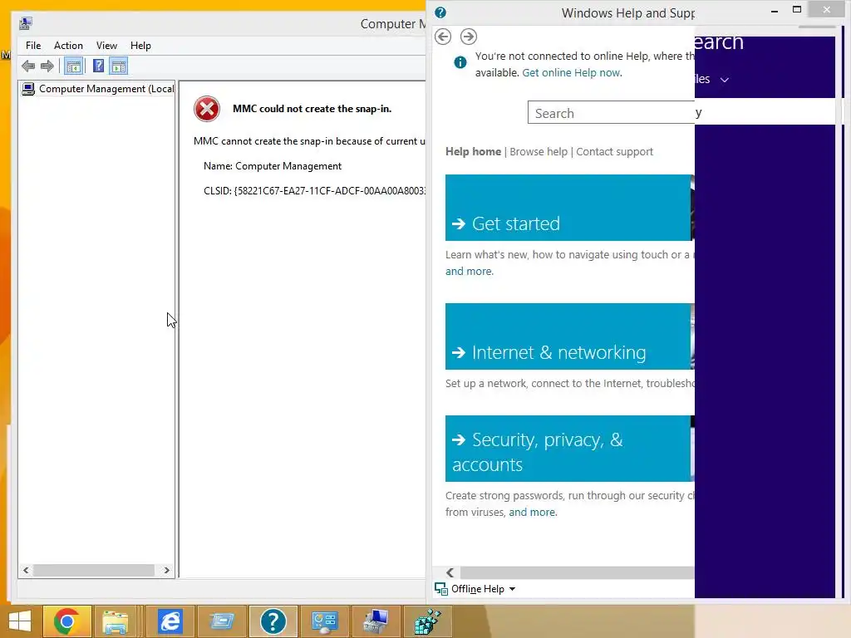
Task: Launch Google Chrome from the taskbar
Action: [66, 621]
